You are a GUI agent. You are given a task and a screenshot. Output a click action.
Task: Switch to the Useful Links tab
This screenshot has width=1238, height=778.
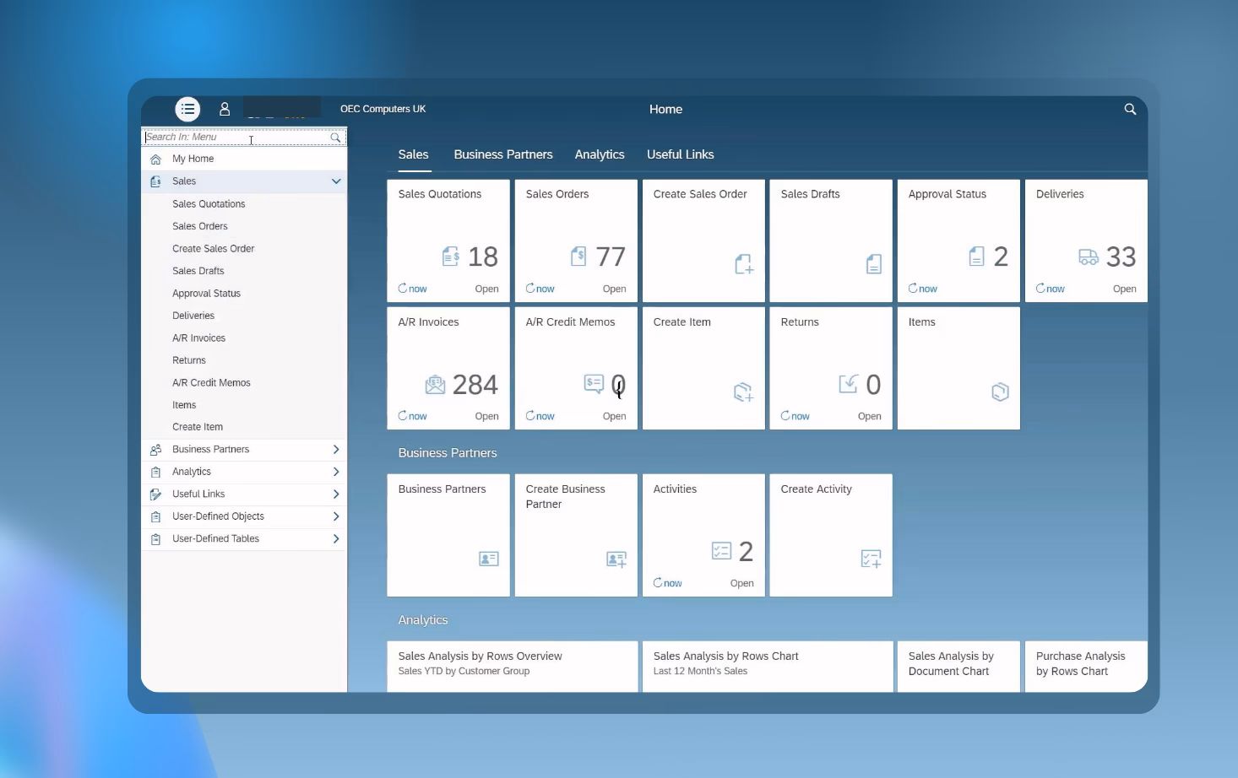pyautogui.click(x=681, y=154)
